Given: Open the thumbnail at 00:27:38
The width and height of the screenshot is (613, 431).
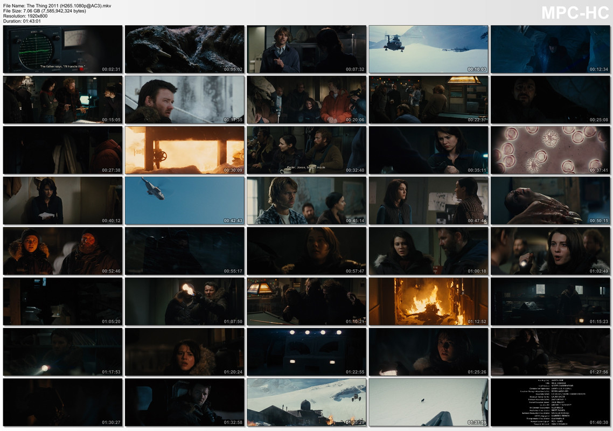Looking at the screenshot, I should point(62,150).
